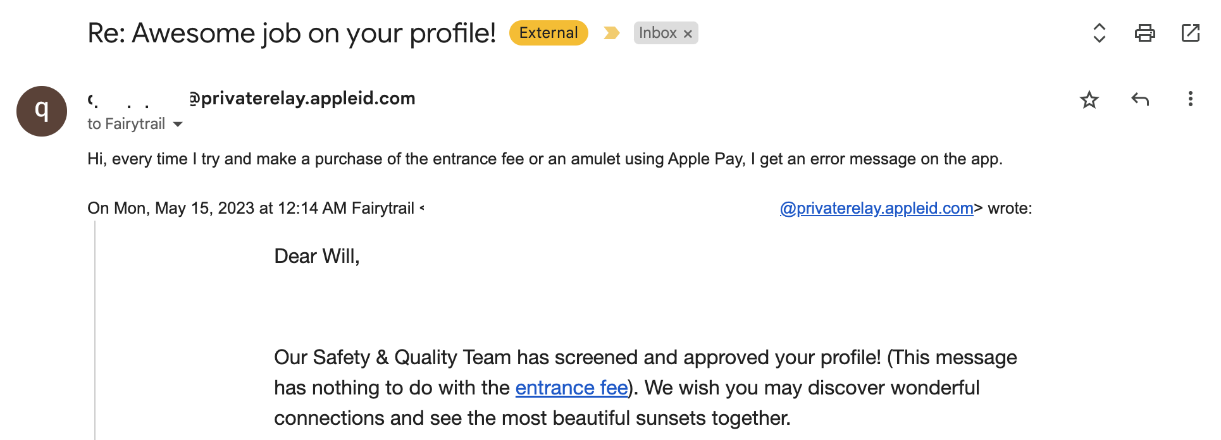
Task: Open the entrance fee hyperlink
Action: coord(571,388)
